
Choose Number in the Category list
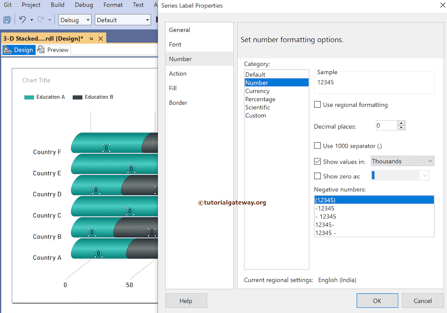276,82
